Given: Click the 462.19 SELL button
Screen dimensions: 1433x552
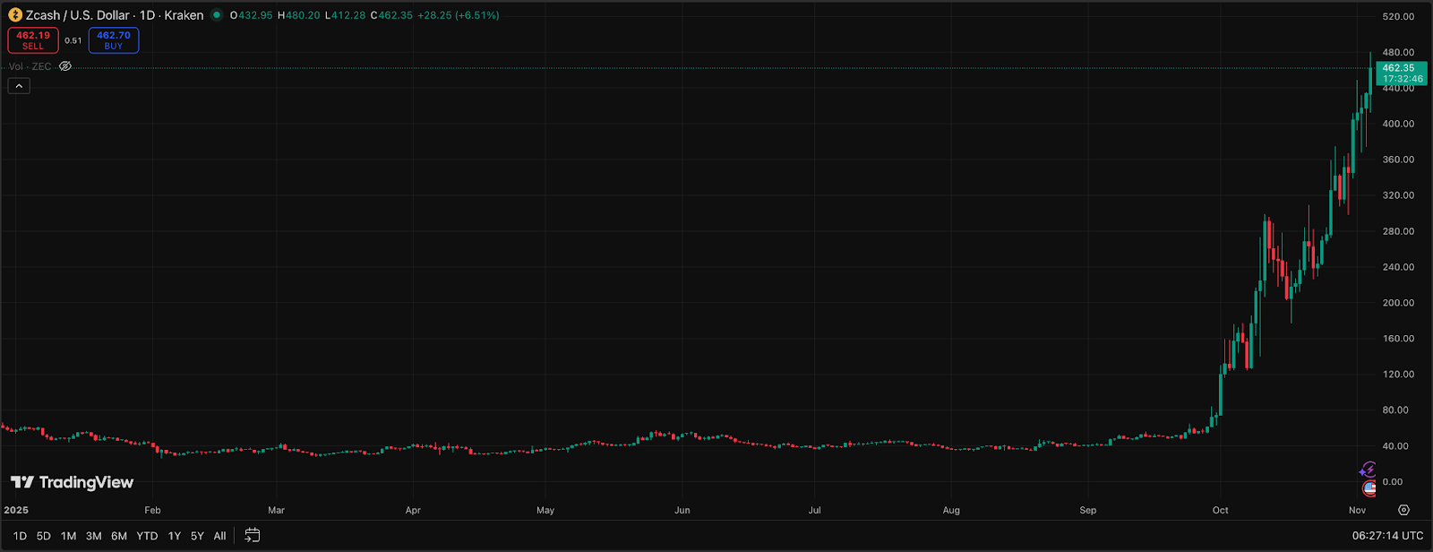Looking at the screenshot, I should 33,40.
